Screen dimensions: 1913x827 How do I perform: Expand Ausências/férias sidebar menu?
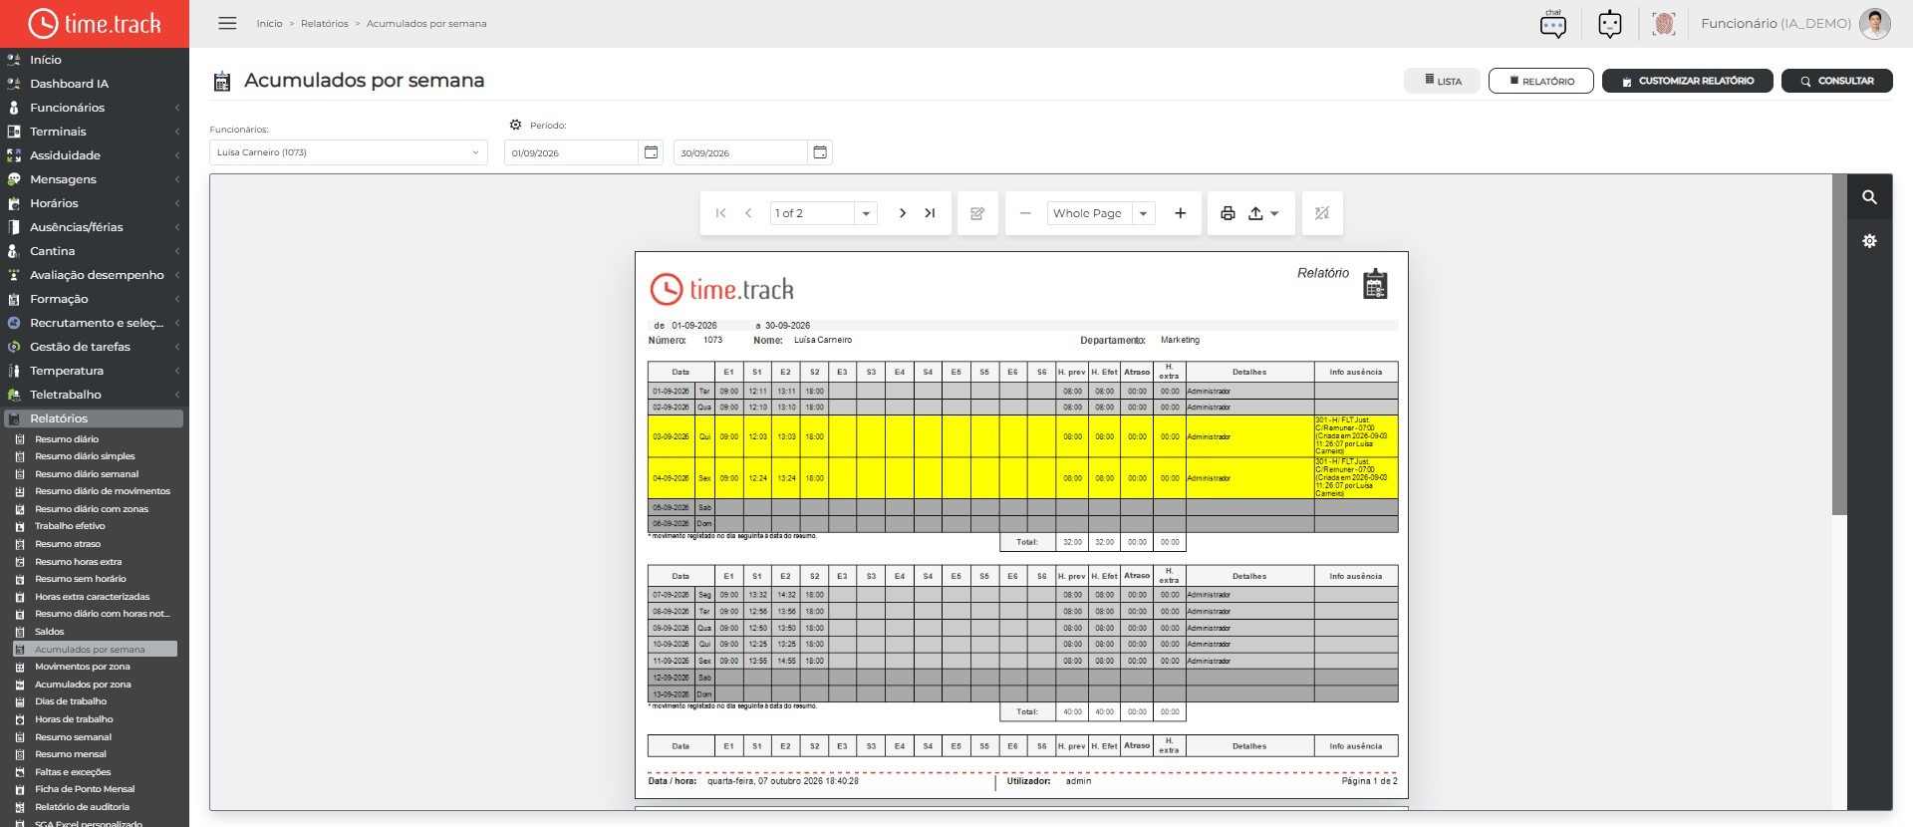coord(94,227)
